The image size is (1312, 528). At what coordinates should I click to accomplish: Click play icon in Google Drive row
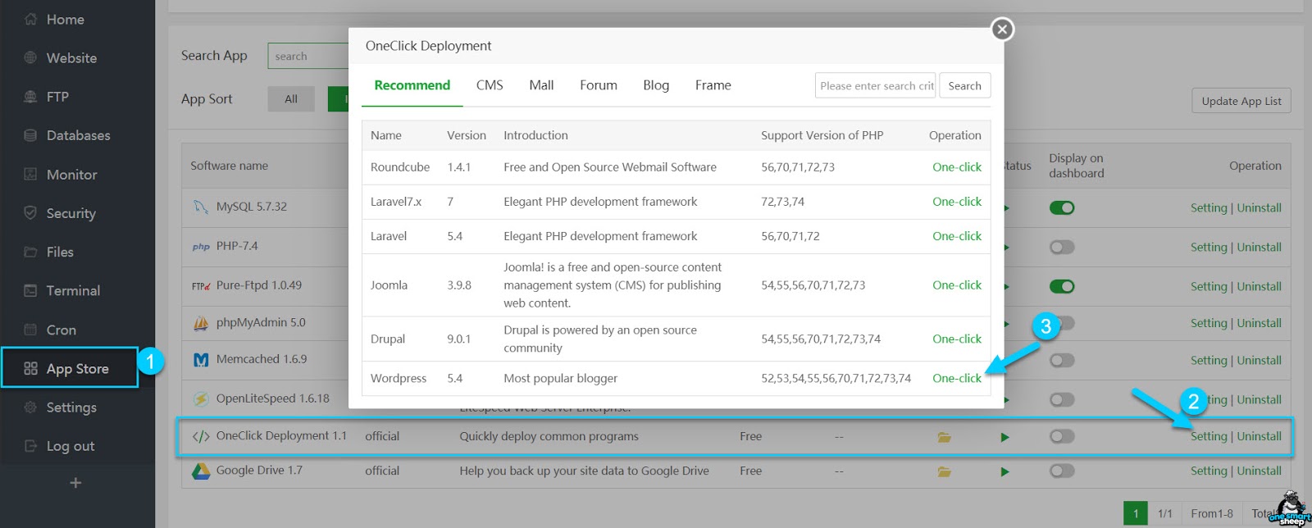[x=1004, y=471]
